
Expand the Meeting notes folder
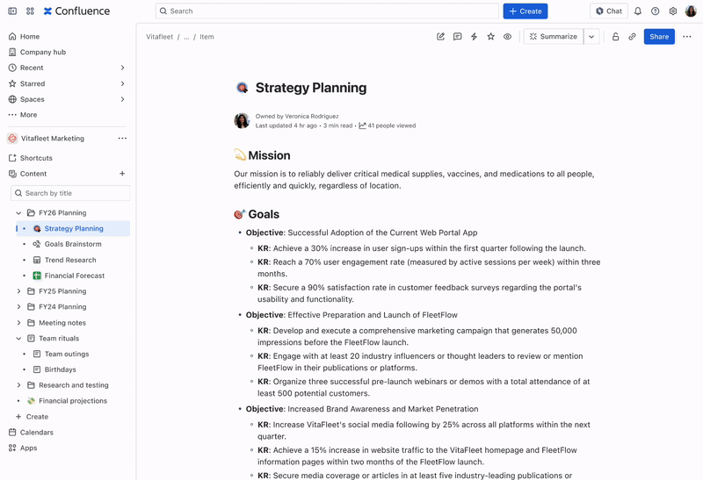pos(18,323)
